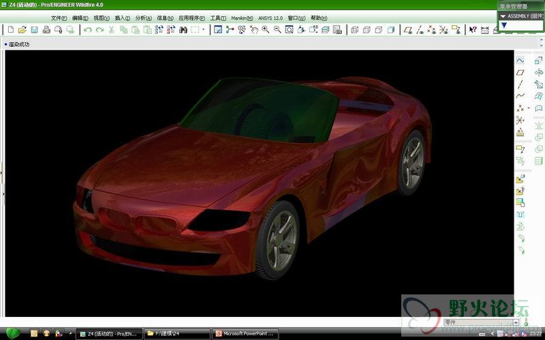Viewport: 545px width, 340px height.
Task: Open the regenerate manager icon
Action: pos(171,30)
